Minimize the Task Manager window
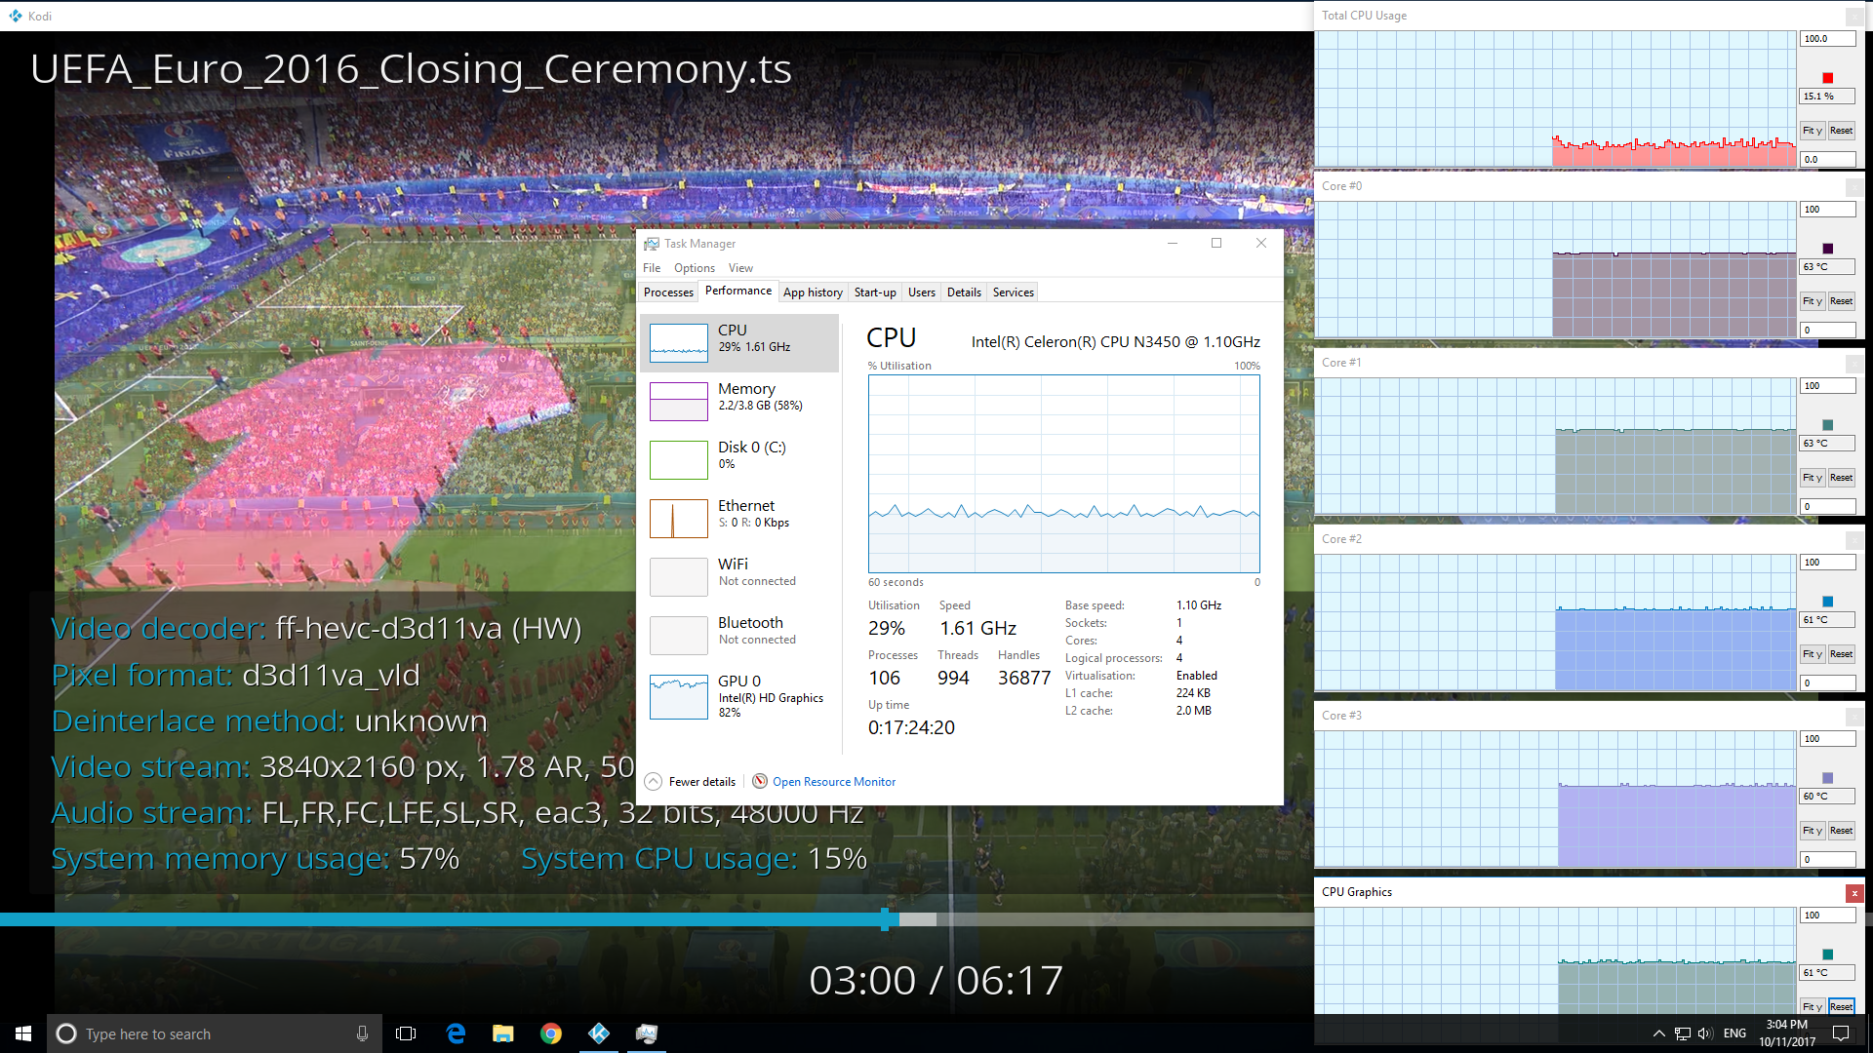 click(1173, 244)
